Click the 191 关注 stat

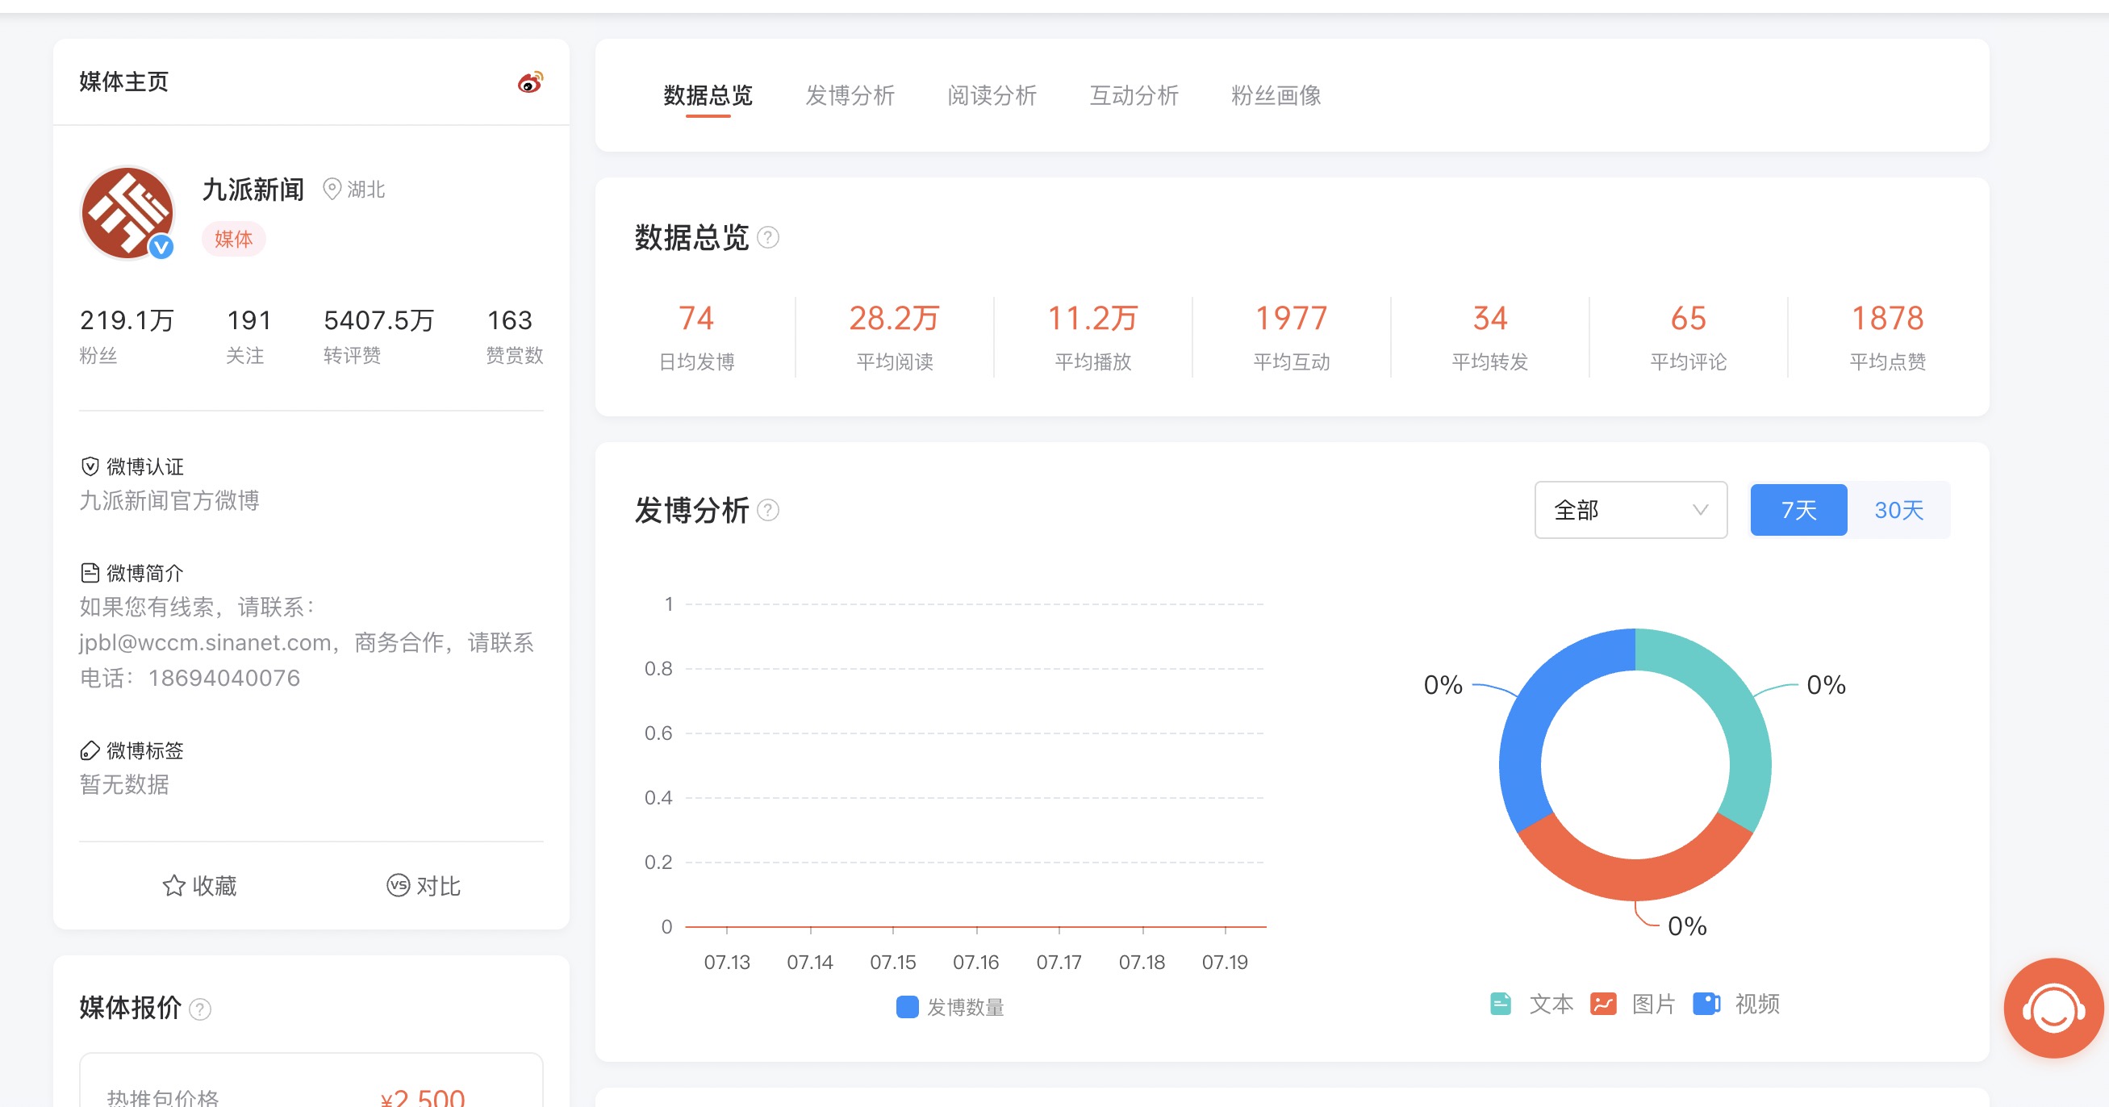click(248, 336)
